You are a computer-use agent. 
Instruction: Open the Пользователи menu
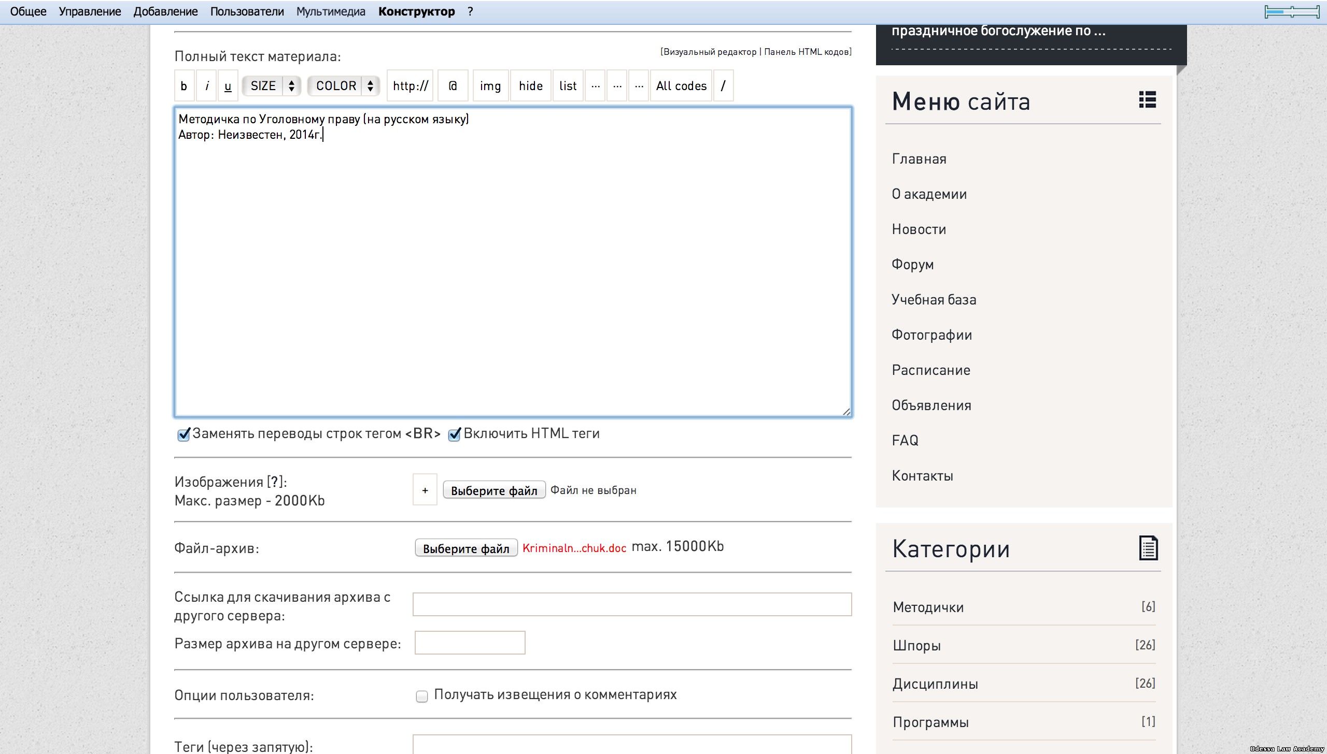(x=247, y=11)
